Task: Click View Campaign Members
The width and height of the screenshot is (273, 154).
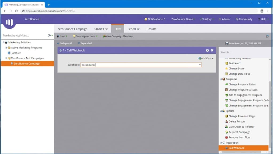Action: pos(118,36)
